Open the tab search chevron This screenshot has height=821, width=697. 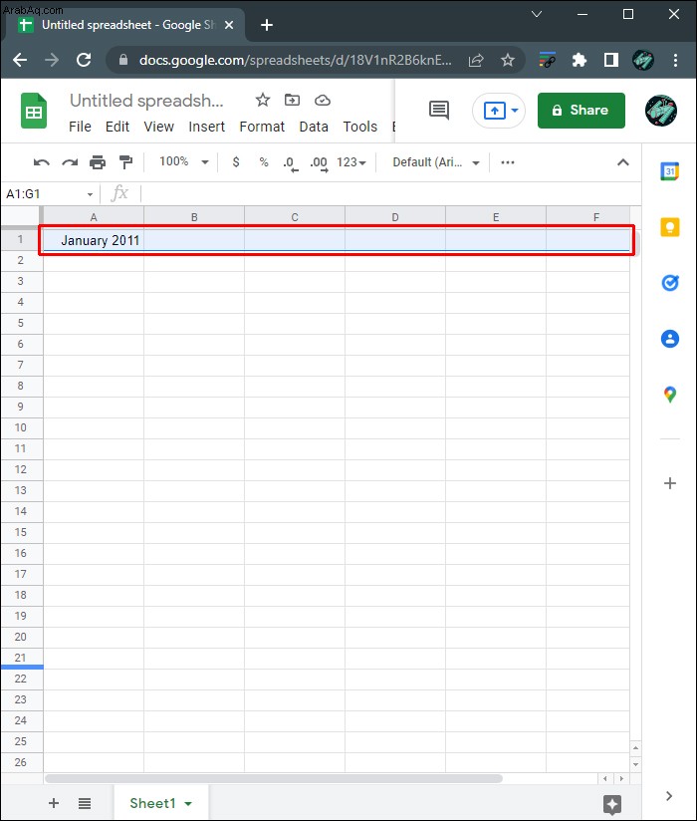tap(537, 14)
